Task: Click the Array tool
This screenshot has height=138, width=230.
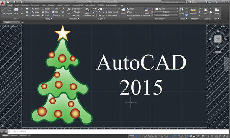Action: tap(55, 15)
